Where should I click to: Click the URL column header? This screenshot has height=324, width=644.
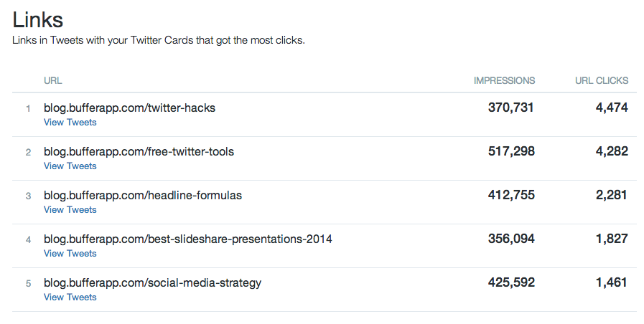(x=53, y=81)
